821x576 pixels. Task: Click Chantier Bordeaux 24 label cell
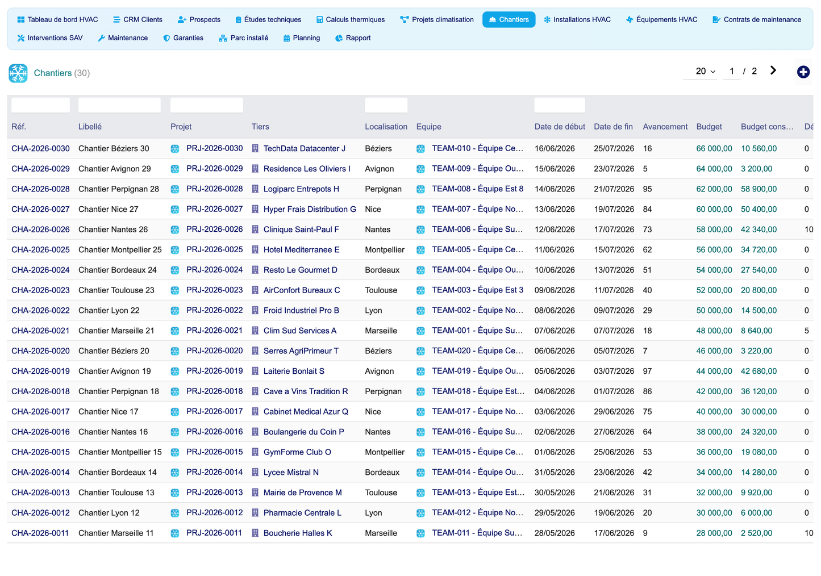[x=118, y=270]
